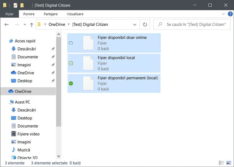Open Documente under Acest PC
Image resolution: width=234 pixels, height=167 pixels.
(27, 126)
